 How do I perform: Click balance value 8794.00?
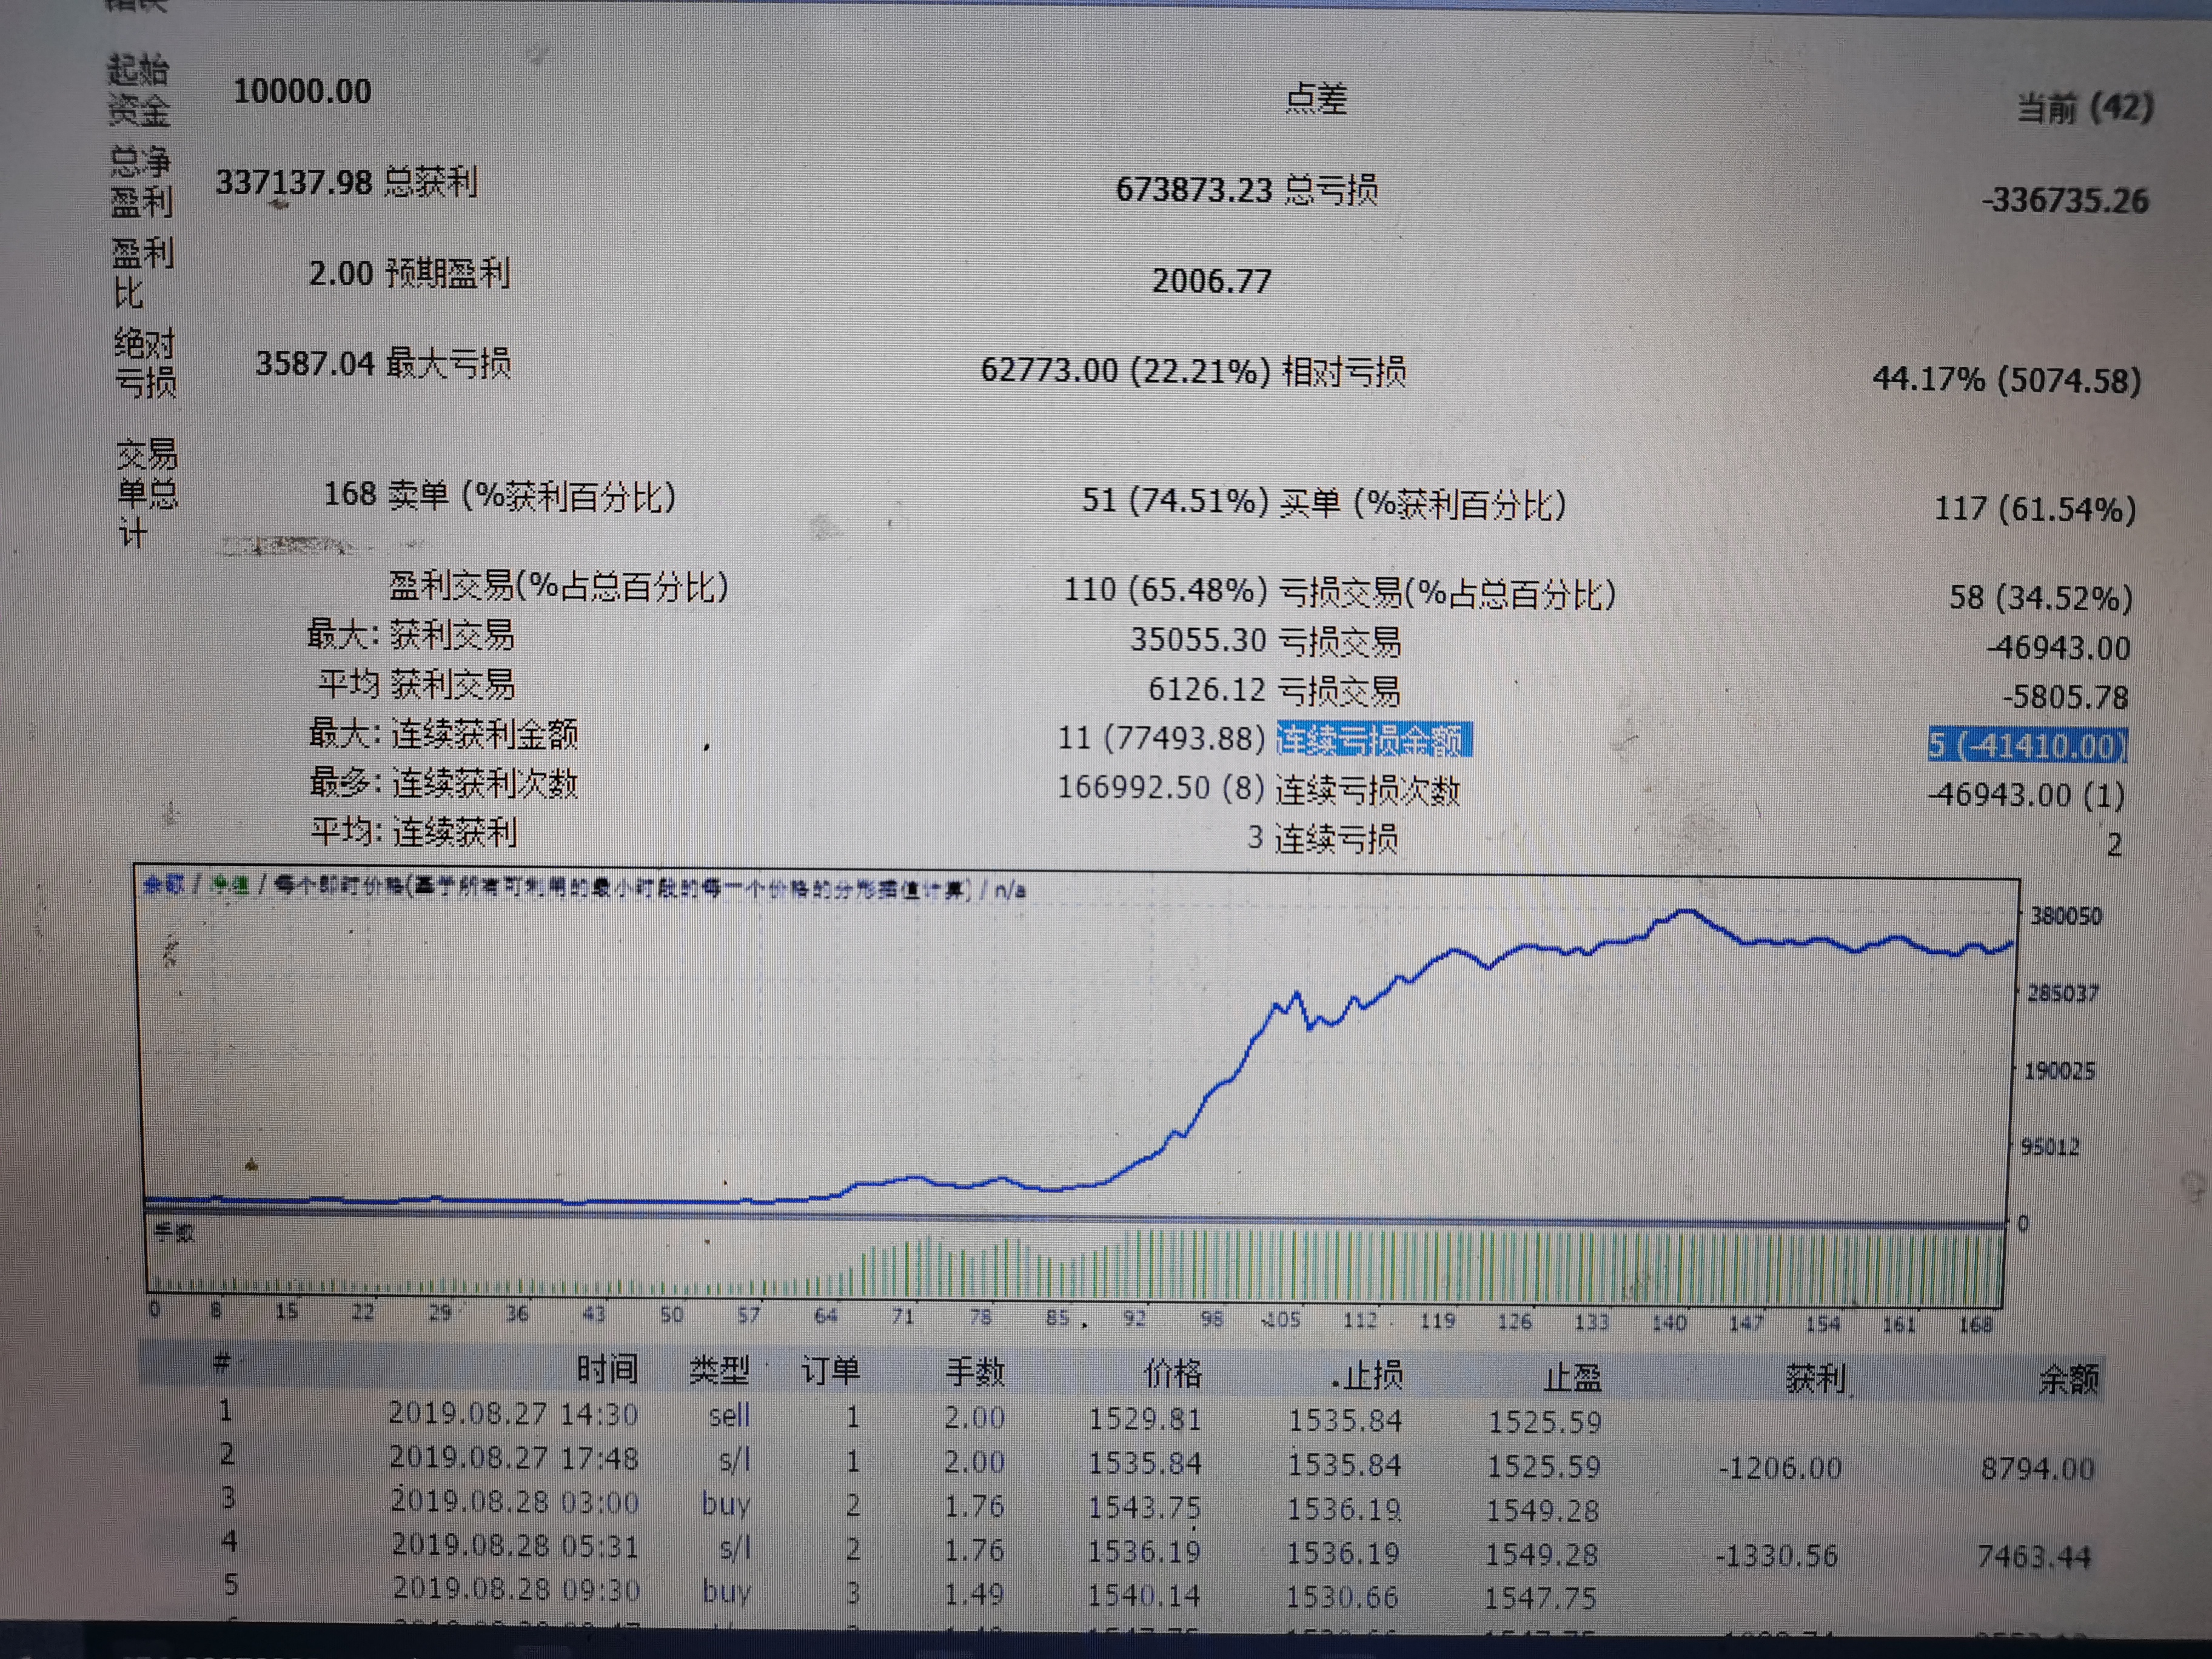(2038, 1469)
